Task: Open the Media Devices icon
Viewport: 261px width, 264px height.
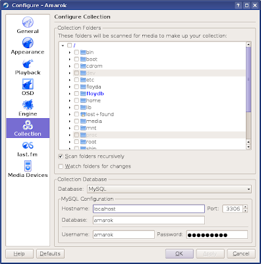Action: click(28, 166)
